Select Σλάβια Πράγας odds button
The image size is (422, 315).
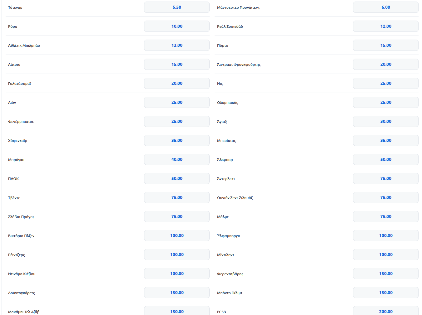(x=177, y=216)
